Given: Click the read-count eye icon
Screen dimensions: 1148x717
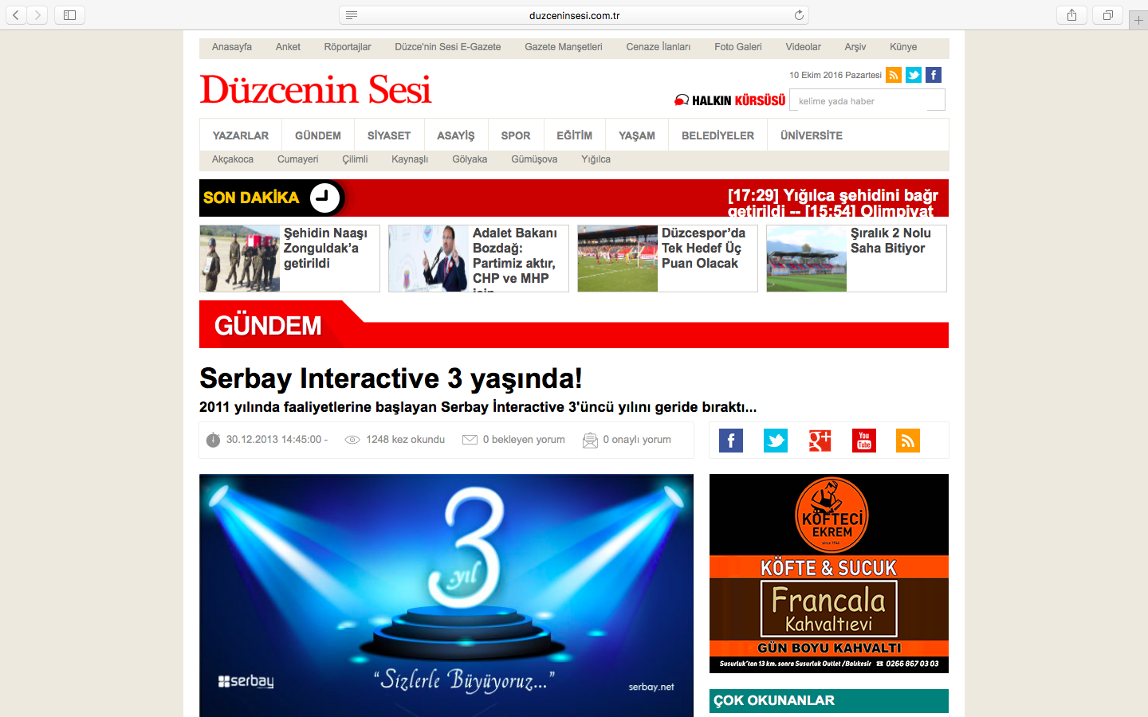Looking at the screenshot, I should point(352,440).
